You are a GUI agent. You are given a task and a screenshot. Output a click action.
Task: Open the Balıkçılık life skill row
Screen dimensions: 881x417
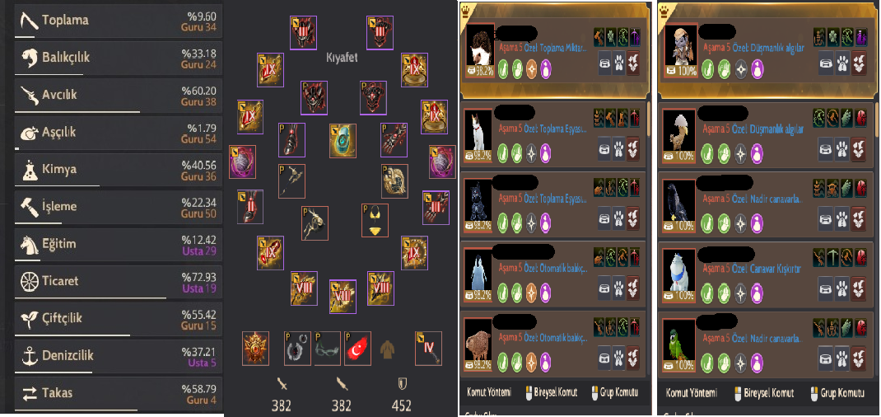pyautogui.click(x=119, y=58)
